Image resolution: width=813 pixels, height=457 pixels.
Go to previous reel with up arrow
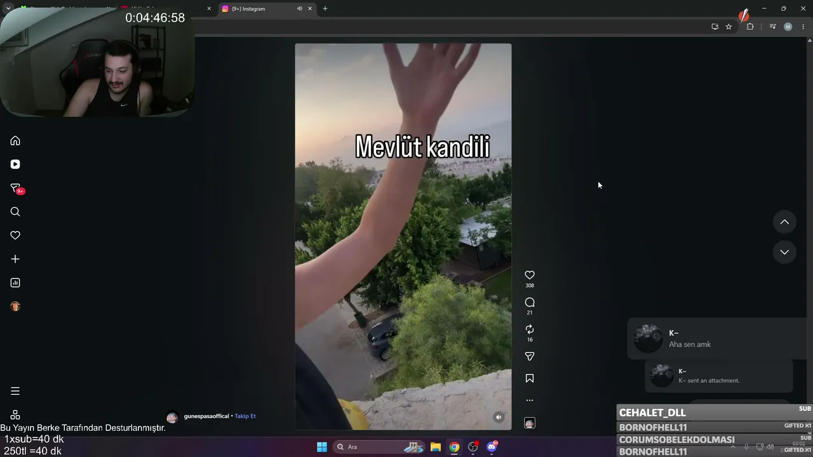(x=784, y=222)
